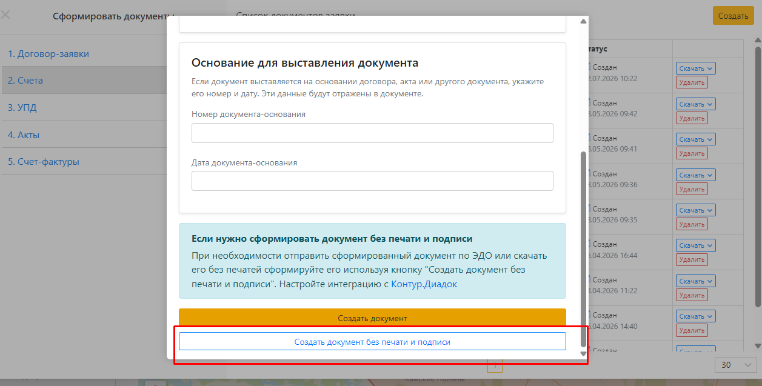Viewport: 762px width, 386px height.
Task: Delete the document created at 09:41
Action: coord(692,154)
